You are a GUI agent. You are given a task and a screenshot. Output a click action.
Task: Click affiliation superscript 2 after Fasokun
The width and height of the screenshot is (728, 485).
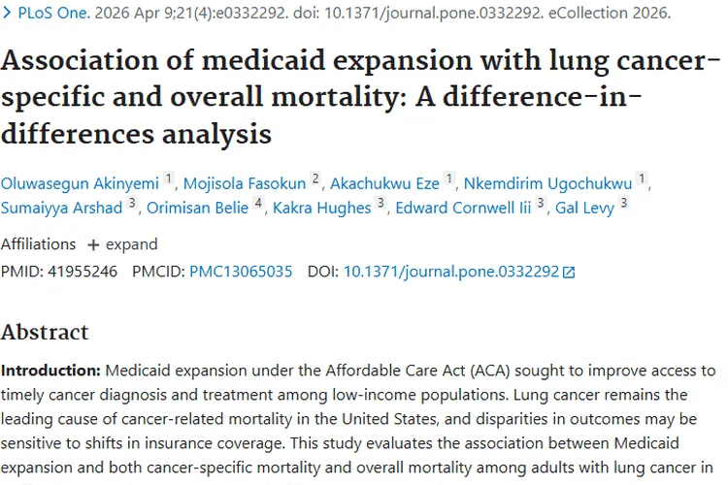[315, 179]
